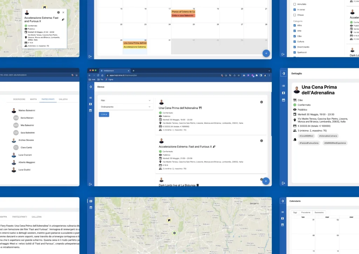Click Precedente in Calendario window
359x254 pixels.
coord(306,212)
